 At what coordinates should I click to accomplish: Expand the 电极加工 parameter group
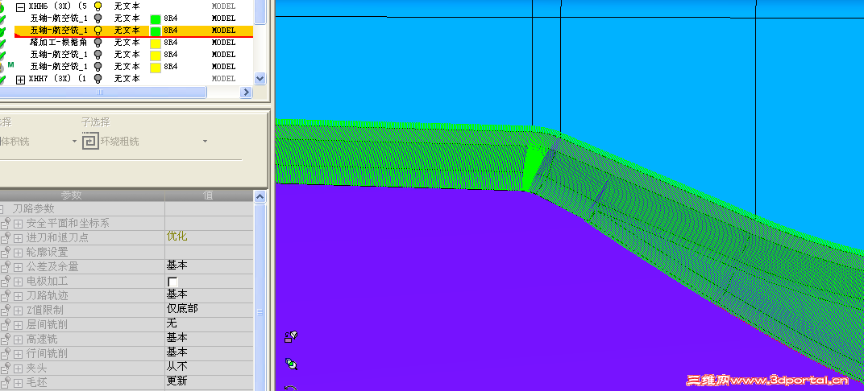[x=19, y=282]
